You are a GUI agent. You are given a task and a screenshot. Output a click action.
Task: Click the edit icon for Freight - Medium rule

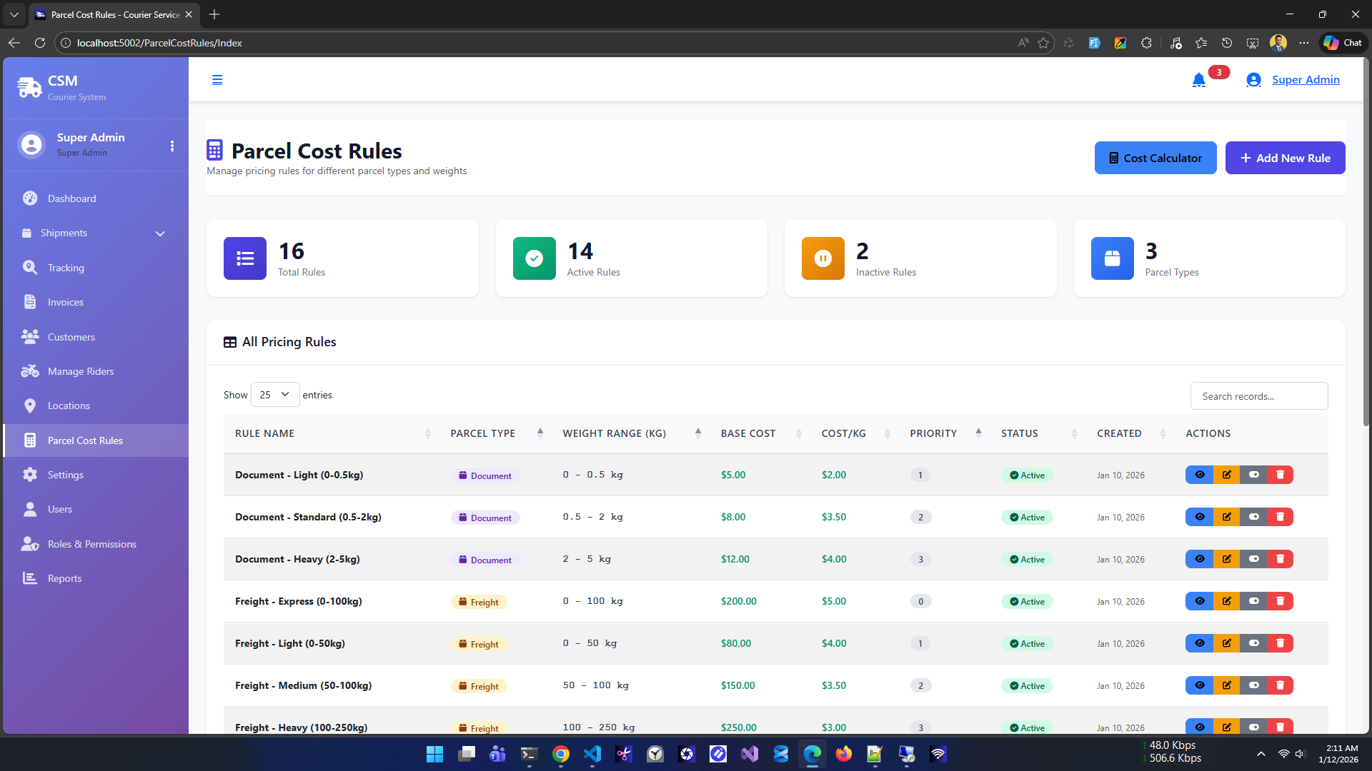pos(1226,685)
